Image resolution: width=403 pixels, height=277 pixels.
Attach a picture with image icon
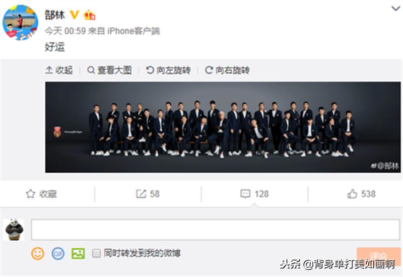pos(78,254)
